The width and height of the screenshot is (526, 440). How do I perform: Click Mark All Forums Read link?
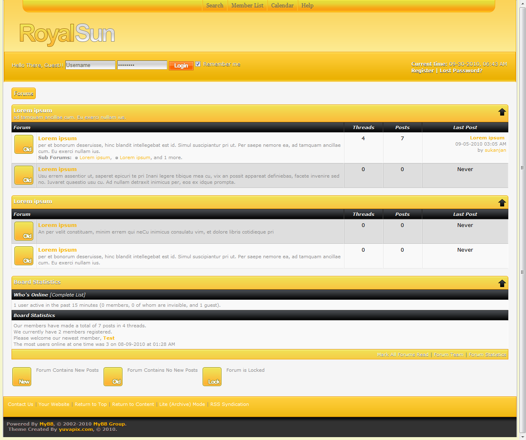point(402,354)
